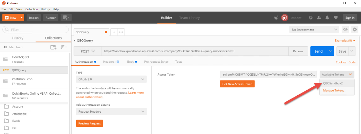The height and width of the screenshot is (134, 361).
Task: Open the File menu
Action: [x=4, y=9]
